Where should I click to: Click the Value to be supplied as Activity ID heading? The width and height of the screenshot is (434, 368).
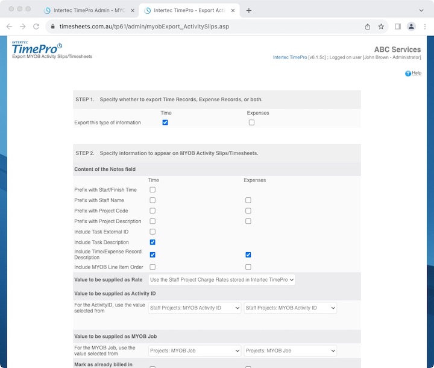(115, 294)
